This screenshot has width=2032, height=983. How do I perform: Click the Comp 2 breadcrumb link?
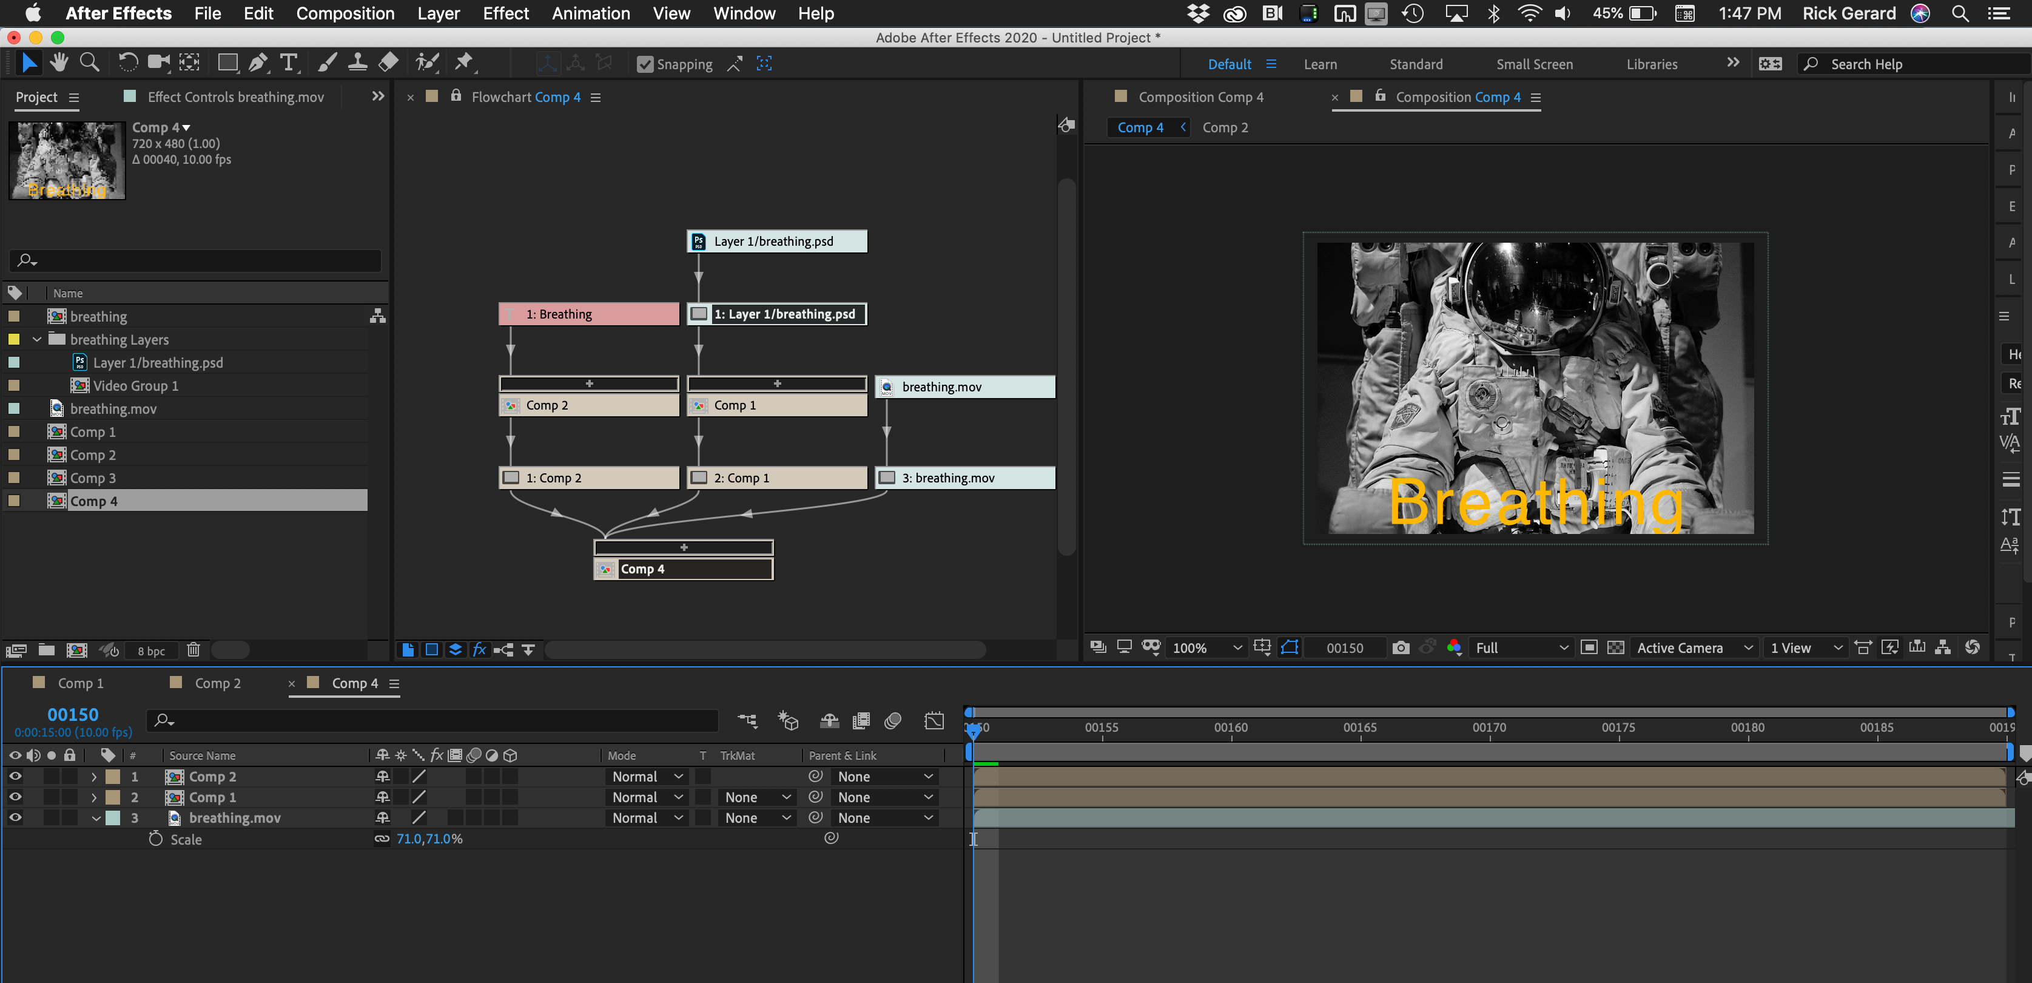click(x=1225, y=127)
